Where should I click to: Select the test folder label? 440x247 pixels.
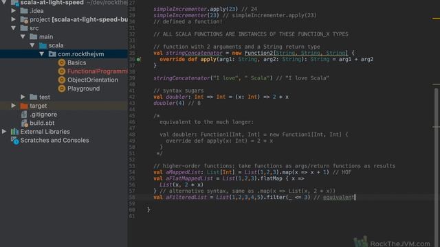44,97
